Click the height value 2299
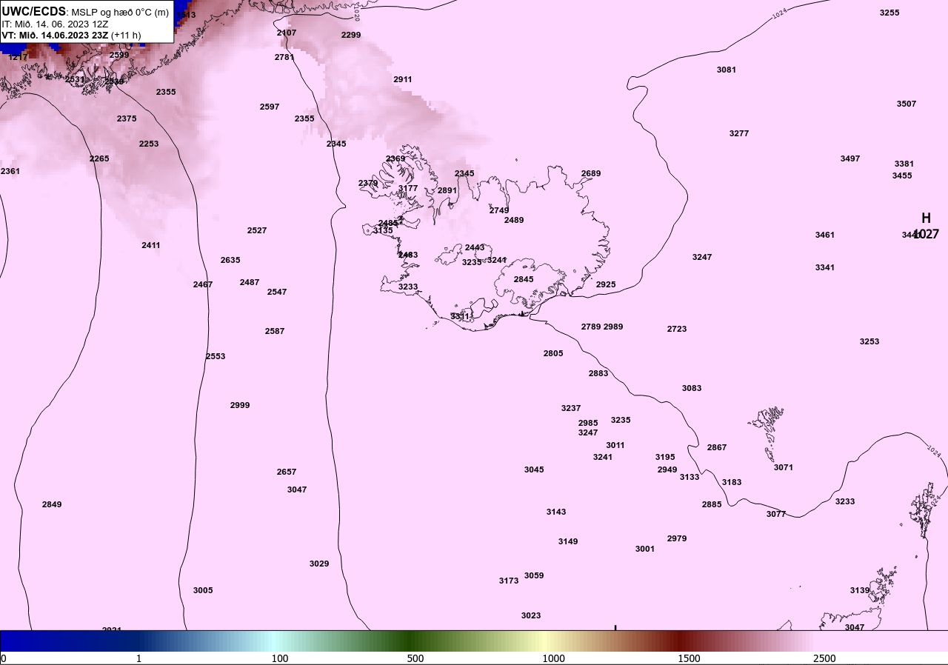This screenshot has width=948, height=665. 351,35
